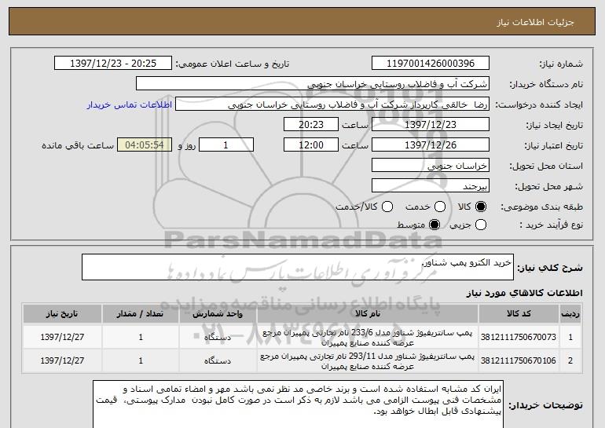
Task: Select the کالا radio button
Action: (481, 207)
